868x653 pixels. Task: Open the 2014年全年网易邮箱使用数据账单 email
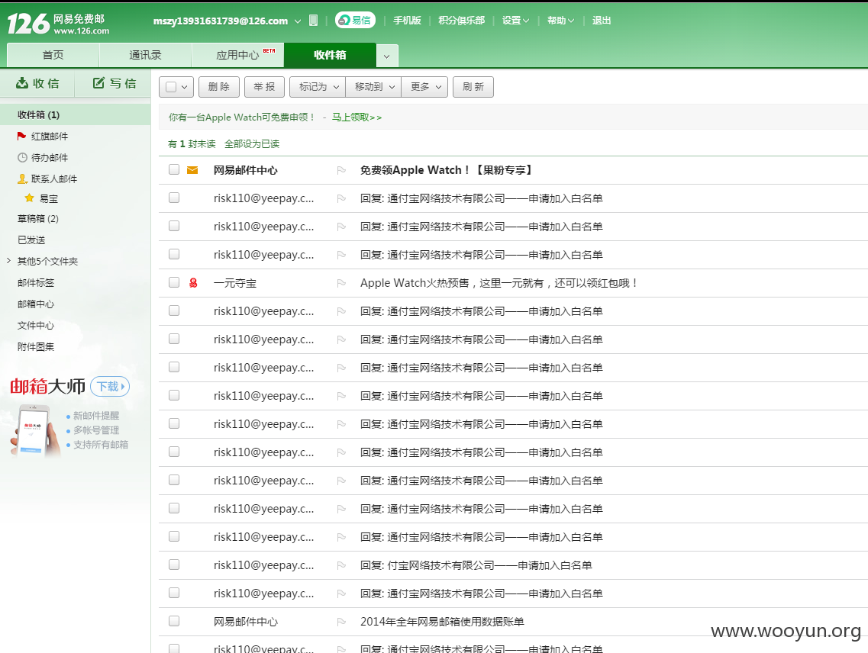(x=442, y=622)
